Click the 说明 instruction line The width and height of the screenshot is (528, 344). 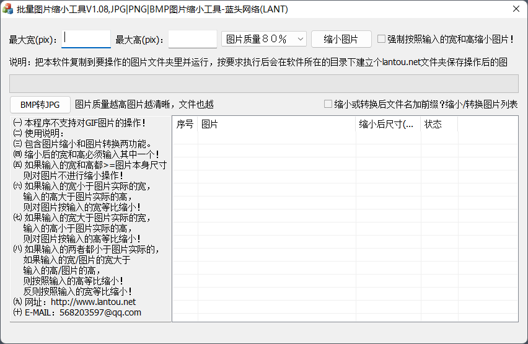(x=258, y=62)
